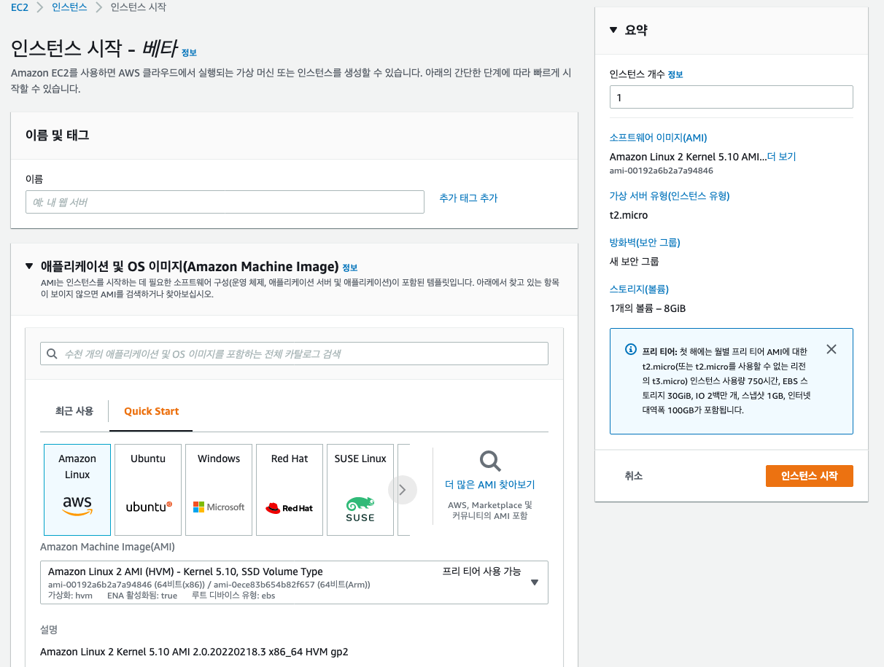The height and width of the screenshot is (667, 884).
Task: Click 더 보기 link in the summary
Action: click(781, 157)
